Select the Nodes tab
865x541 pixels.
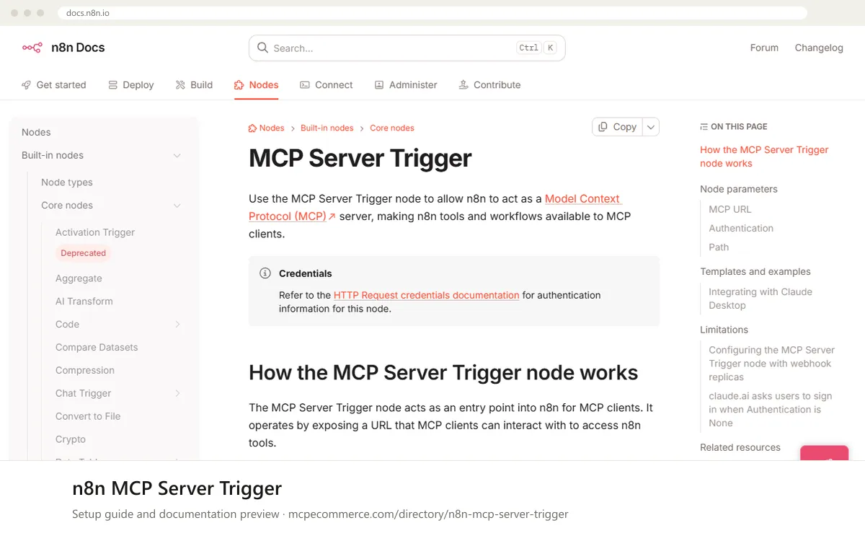click(257, 85)
